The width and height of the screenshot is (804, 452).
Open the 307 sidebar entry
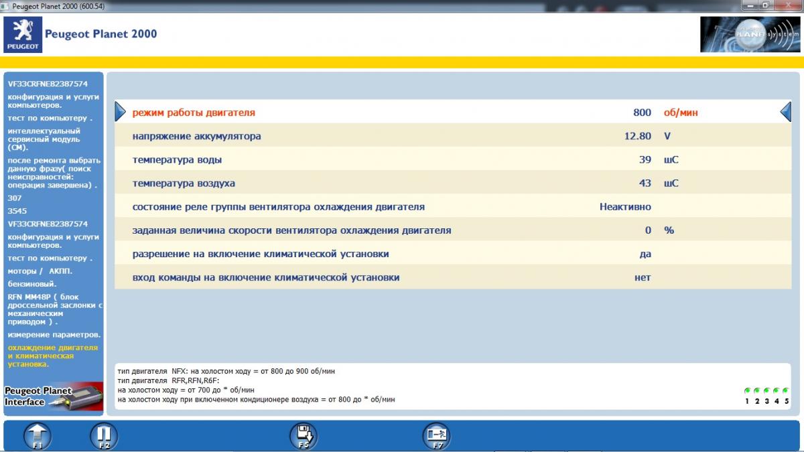coord(15,198)
